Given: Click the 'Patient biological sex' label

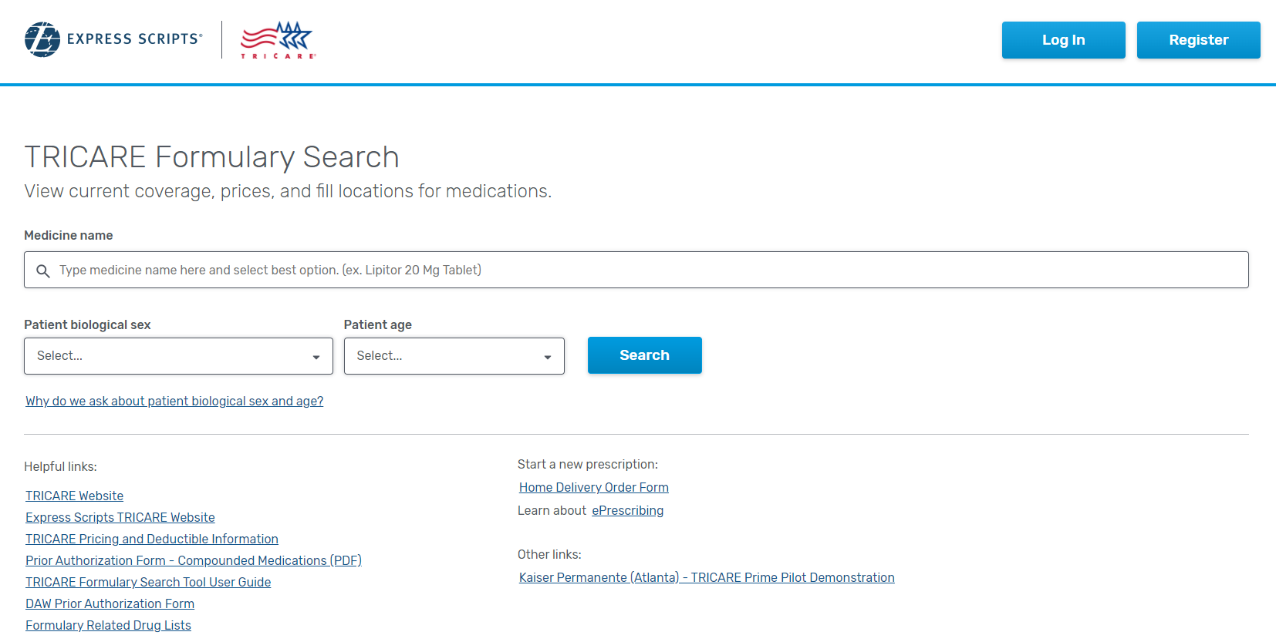Looking at the screenshot, I should [87, 324].
